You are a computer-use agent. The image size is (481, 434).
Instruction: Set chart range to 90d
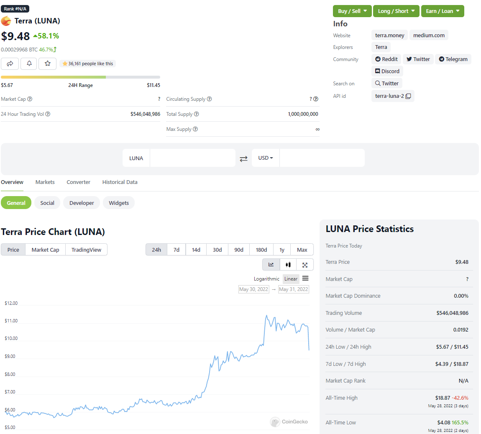coord(239,250)
